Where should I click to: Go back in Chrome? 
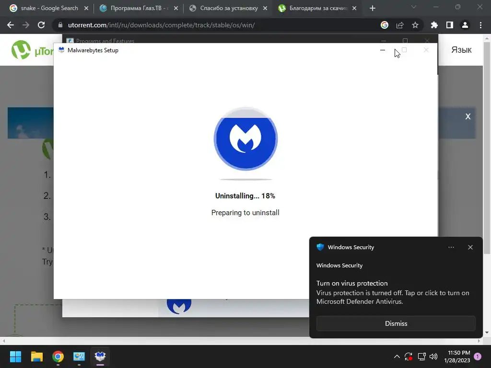[11, 25]
